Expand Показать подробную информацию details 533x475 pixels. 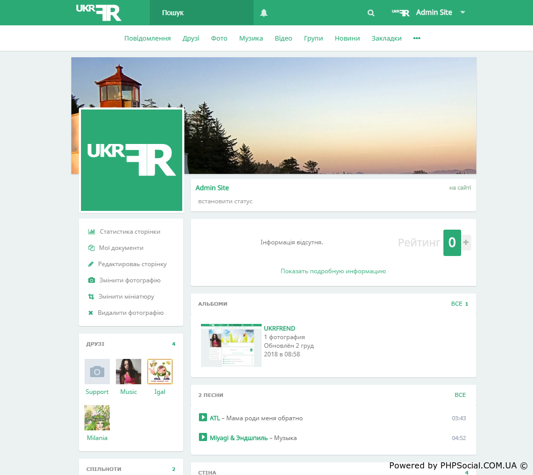coord(333,271)
